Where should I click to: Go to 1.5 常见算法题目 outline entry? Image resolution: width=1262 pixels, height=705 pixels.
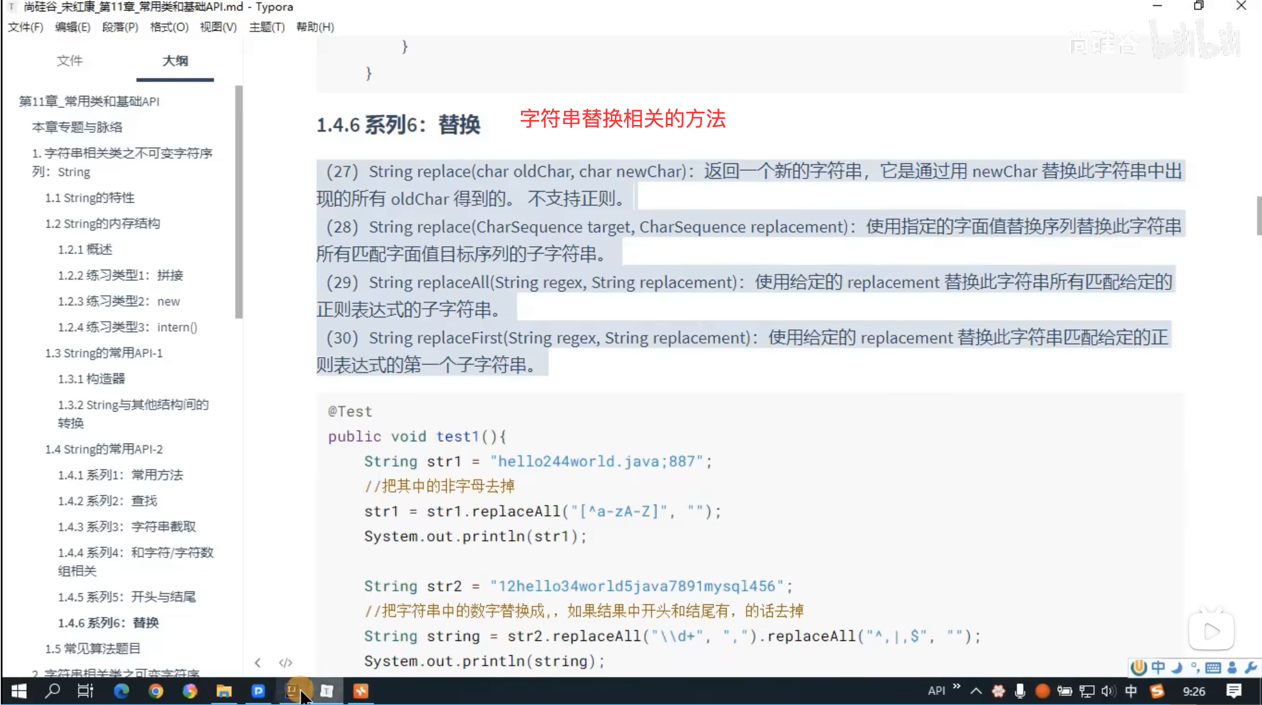pos(93,649)
